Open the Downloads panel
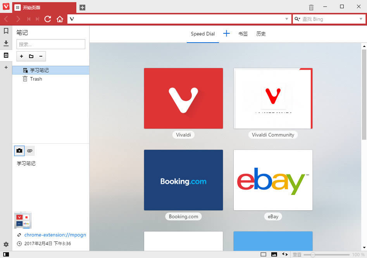367x258 pixels. pyautogui.click(x=6, y=43)
